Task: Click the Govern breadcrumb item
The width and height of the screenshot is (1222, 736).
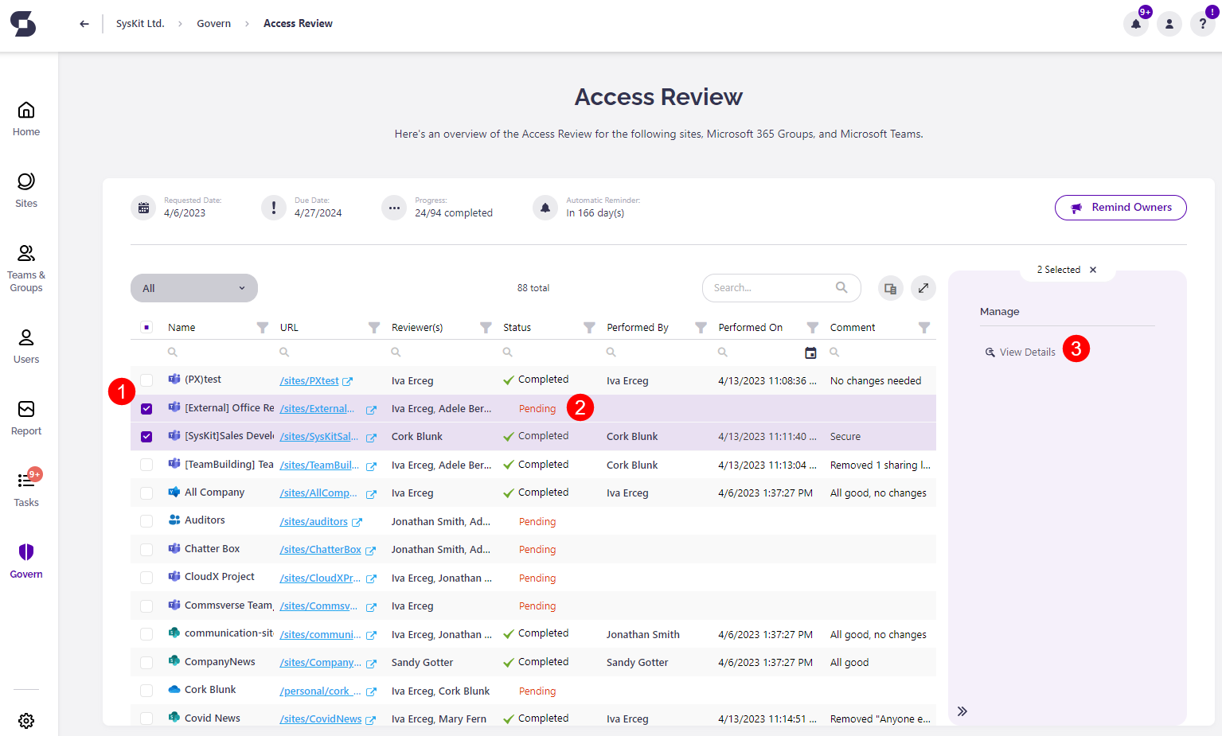Action: coord(213,23)
